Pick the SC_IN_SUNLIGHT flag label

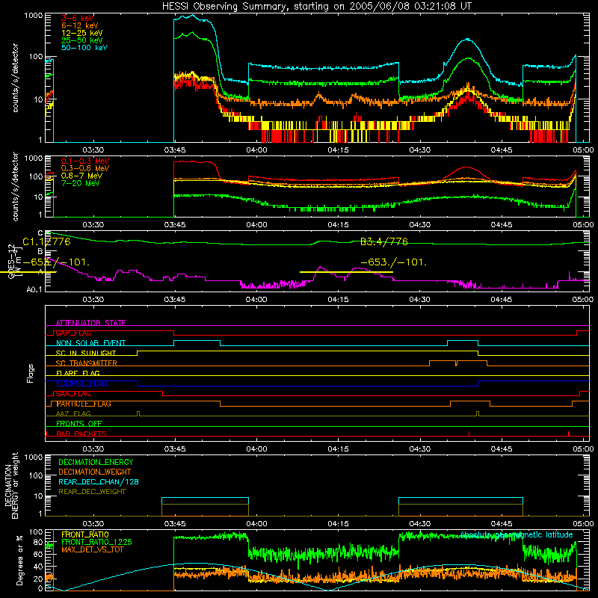coord(86,353)
